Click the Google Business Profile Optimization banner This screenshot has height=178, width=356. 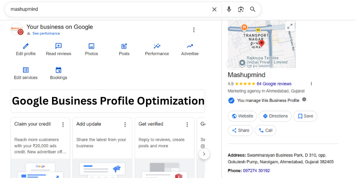pos(108,101)
